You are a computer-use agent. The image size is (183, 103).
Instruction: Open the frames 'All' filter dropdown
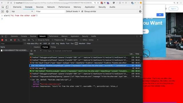[x=37, y=51]
